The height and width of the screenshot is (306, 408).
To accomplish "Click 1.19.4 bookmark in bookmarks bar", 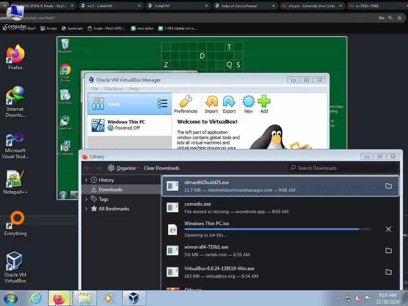I will pos(177,28).
